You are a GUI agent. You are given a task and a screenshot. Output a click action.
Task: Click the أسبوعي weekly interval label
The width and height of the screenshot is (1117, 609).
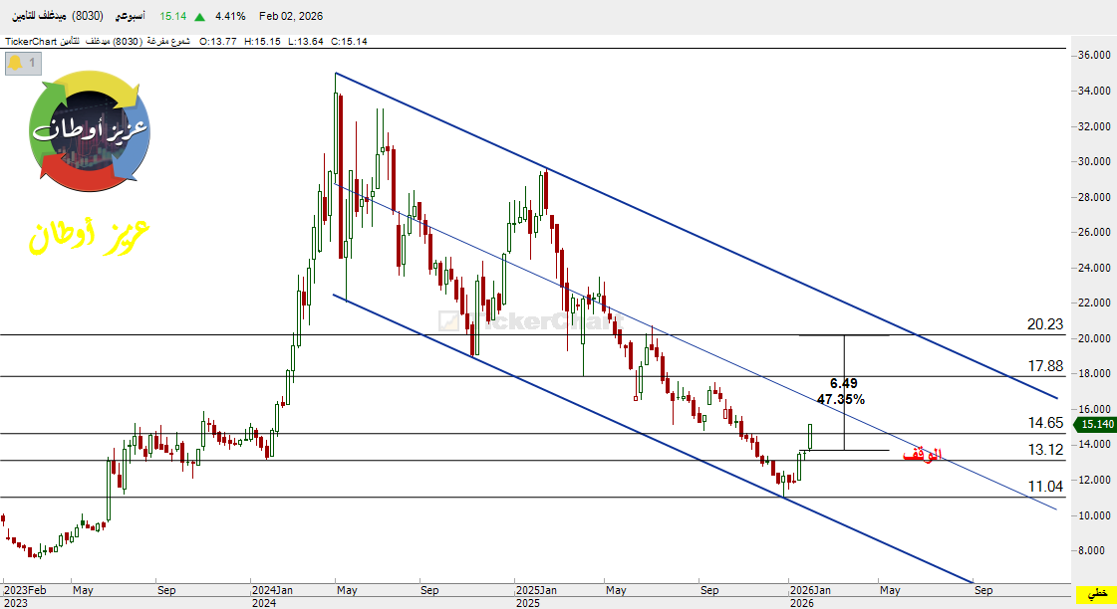(130, 16)
